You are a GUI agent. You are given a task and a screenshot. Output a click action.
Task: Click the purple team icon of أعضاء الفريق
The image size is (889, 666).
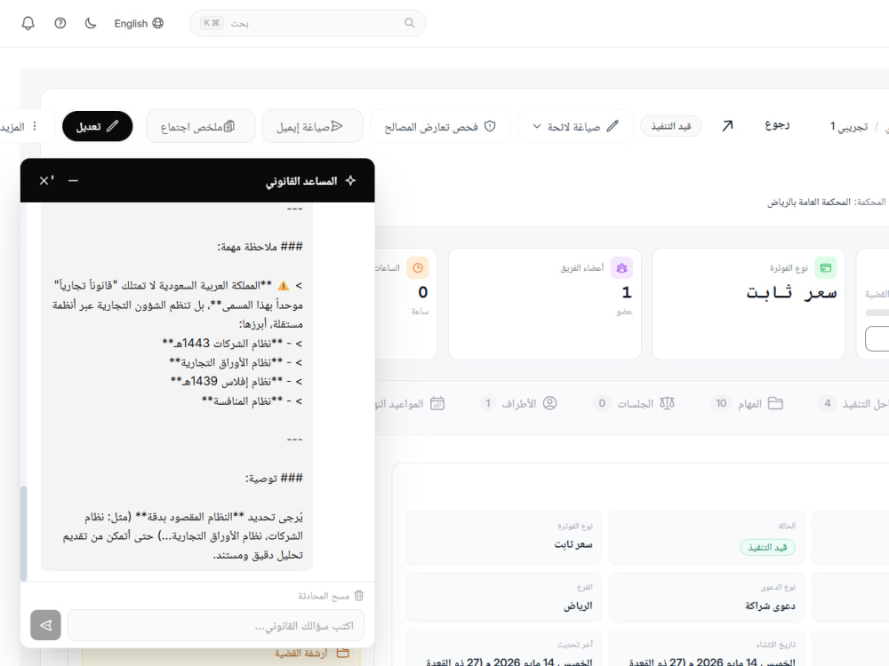pyautogui.click(x=622, y=268)
